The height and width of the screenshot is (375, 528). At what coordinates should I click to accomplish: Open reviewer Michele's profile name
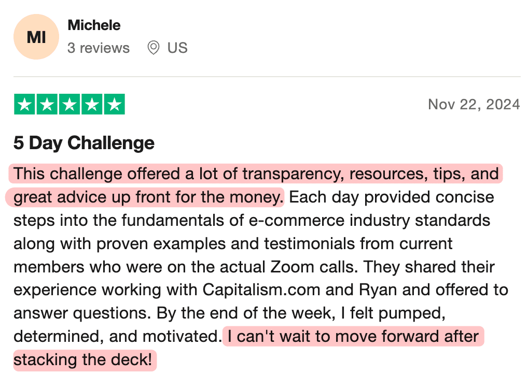(x=94, y=25)
